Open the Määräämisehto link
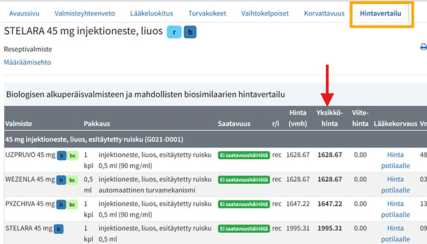 (27, 62)
